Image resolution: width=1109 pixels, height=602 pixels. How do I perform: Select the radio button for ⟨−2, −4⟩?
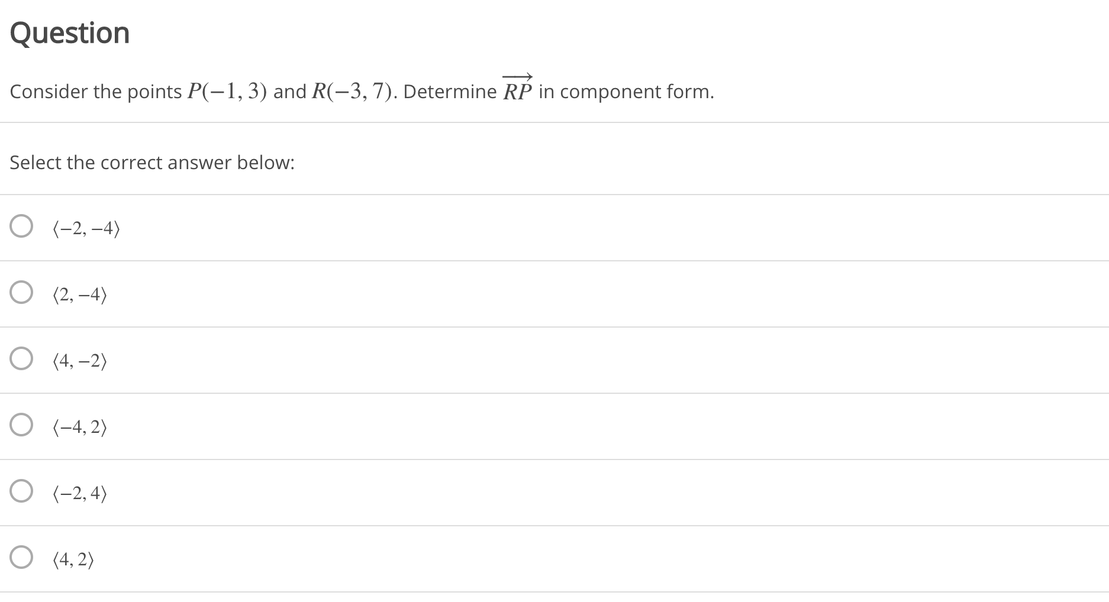(x=21, y=225)
